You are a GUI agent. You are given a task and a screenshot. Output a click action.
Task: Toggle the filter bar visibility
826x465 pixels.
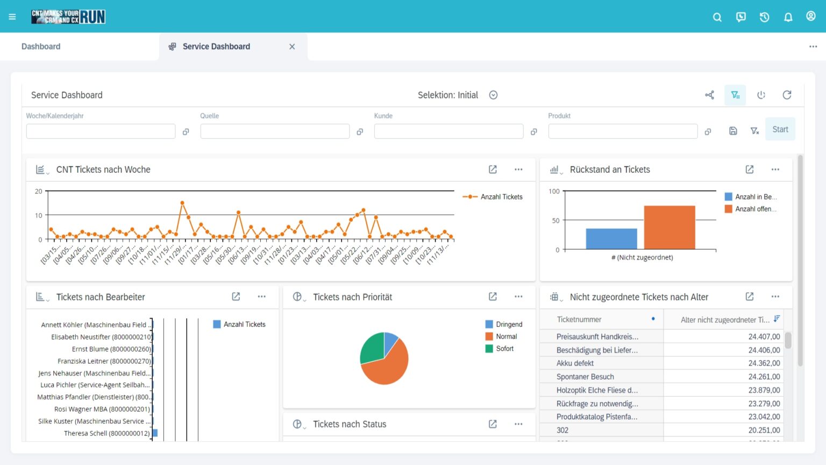click(735, 95)
